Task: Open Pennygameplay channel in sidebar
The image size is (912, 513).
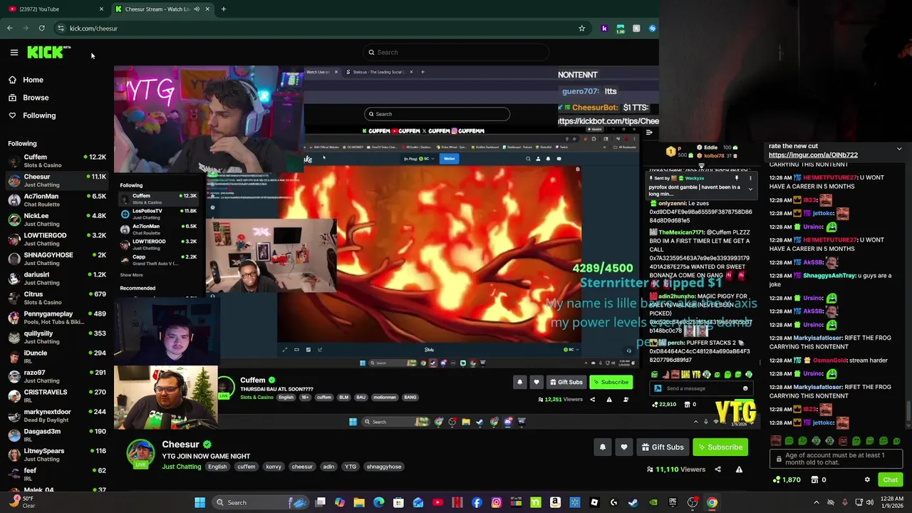Action: [x=57, y=318]
